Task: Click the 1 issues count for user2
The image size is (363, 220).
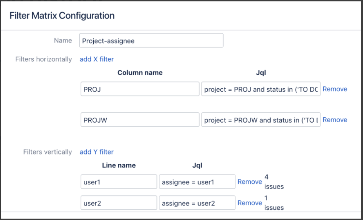Action: tap(274, 203)
